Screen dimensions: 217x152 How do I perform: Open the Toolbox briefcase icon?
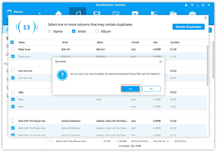coord(192,13)
